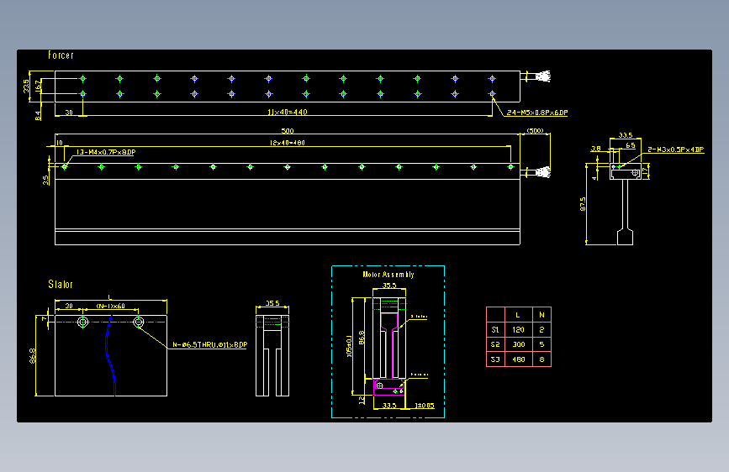
Task: Select the "87.5" height dimension
Action: coord(583,204)
